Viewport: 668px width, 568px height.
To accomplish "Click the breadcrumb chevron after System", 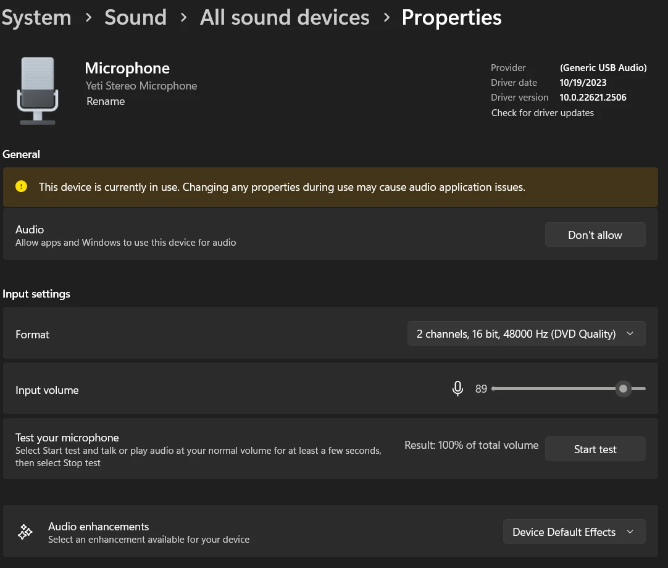I will click(89, 17).
